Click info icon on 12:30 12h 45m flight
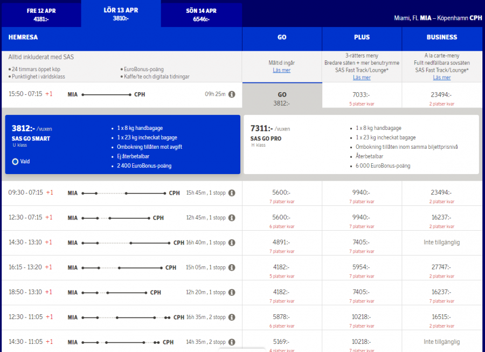The image size is (485, 352). pos(232,218)
